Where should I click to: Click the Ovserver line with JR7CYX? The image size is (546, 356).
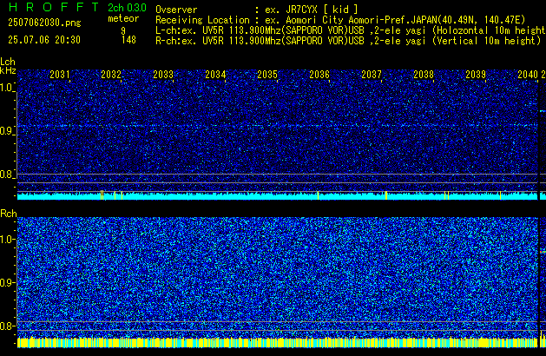pyautogui.click(x=256, y=10)
